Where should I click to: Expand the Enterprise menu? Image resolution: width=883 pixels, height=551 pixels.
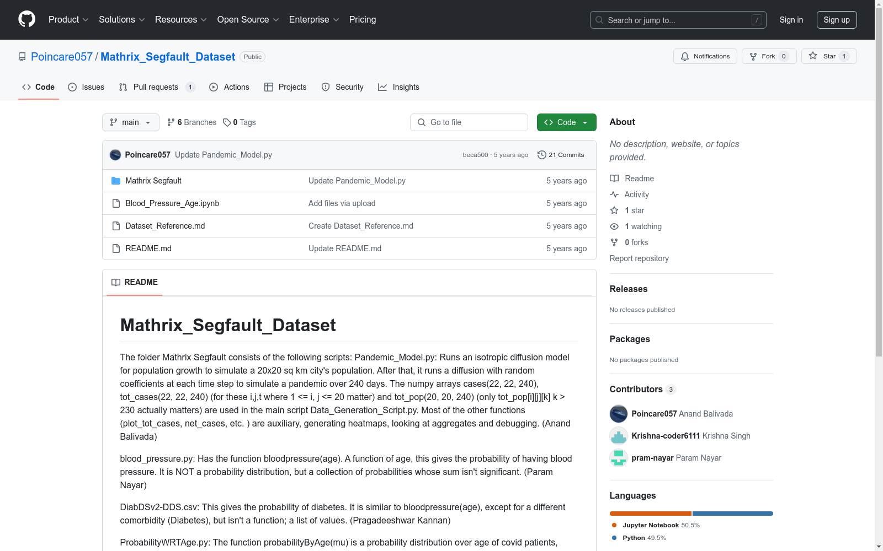click(x=314, y=20)
